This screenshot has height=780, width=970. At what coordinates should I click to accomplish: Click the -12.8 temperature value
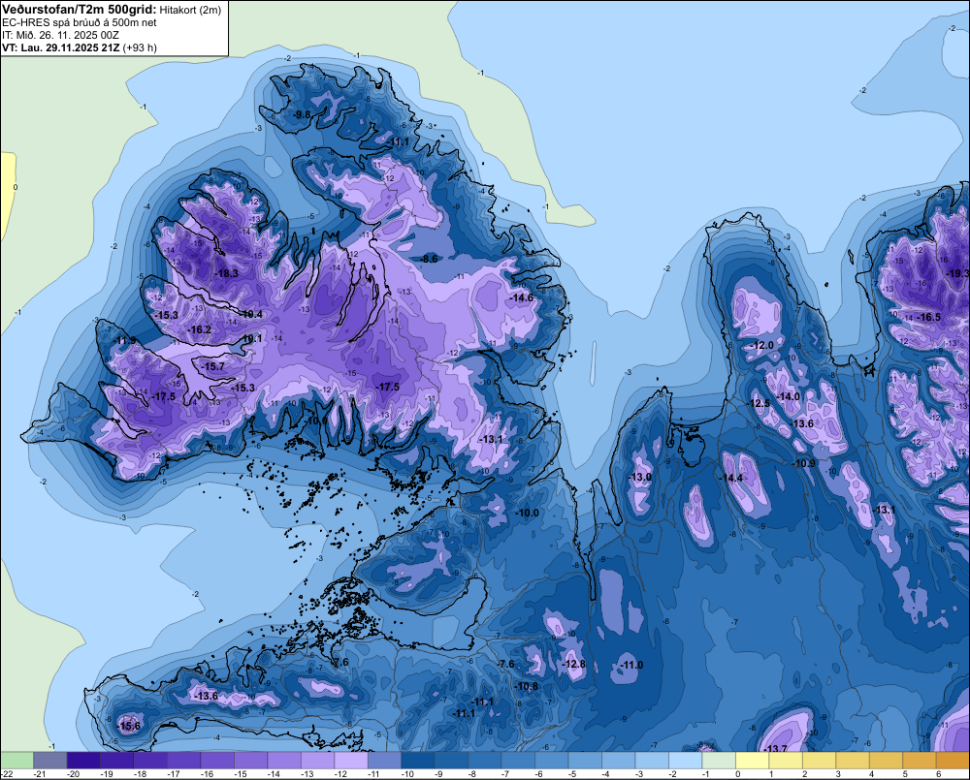point(573,664)
